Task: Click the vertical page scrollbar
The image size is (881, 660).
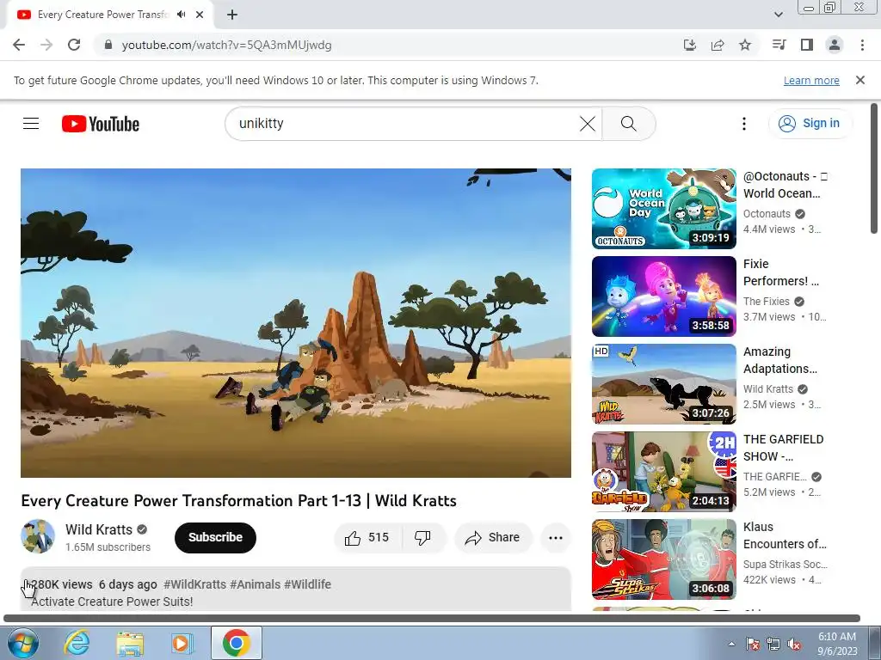Action: click(874, 168)
